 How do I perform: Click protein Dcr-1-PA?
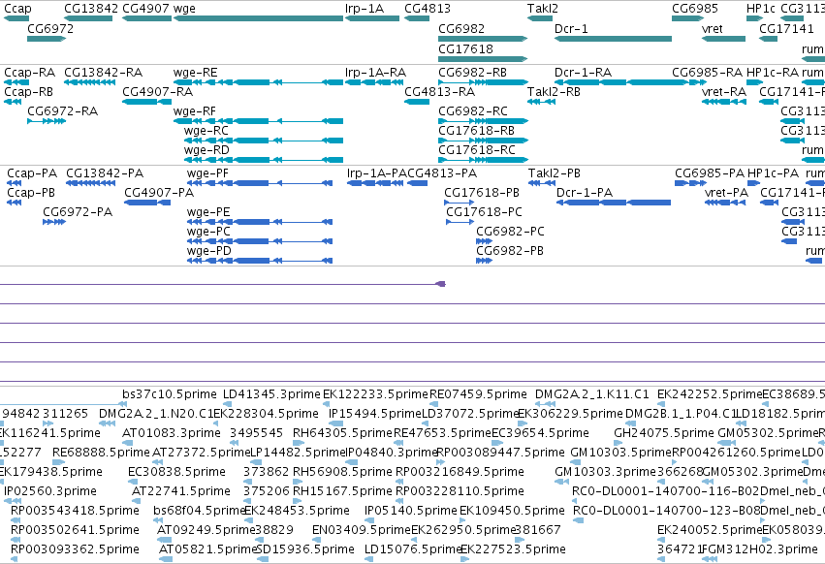tap(614, 203)
